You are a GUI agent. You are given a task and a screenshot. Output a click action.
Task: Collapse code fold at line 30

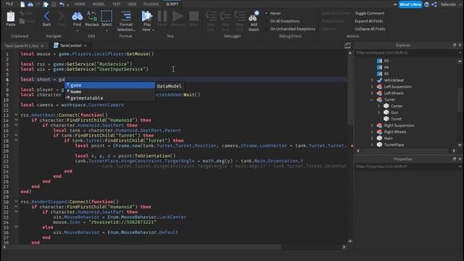click(x=16, y=202)
